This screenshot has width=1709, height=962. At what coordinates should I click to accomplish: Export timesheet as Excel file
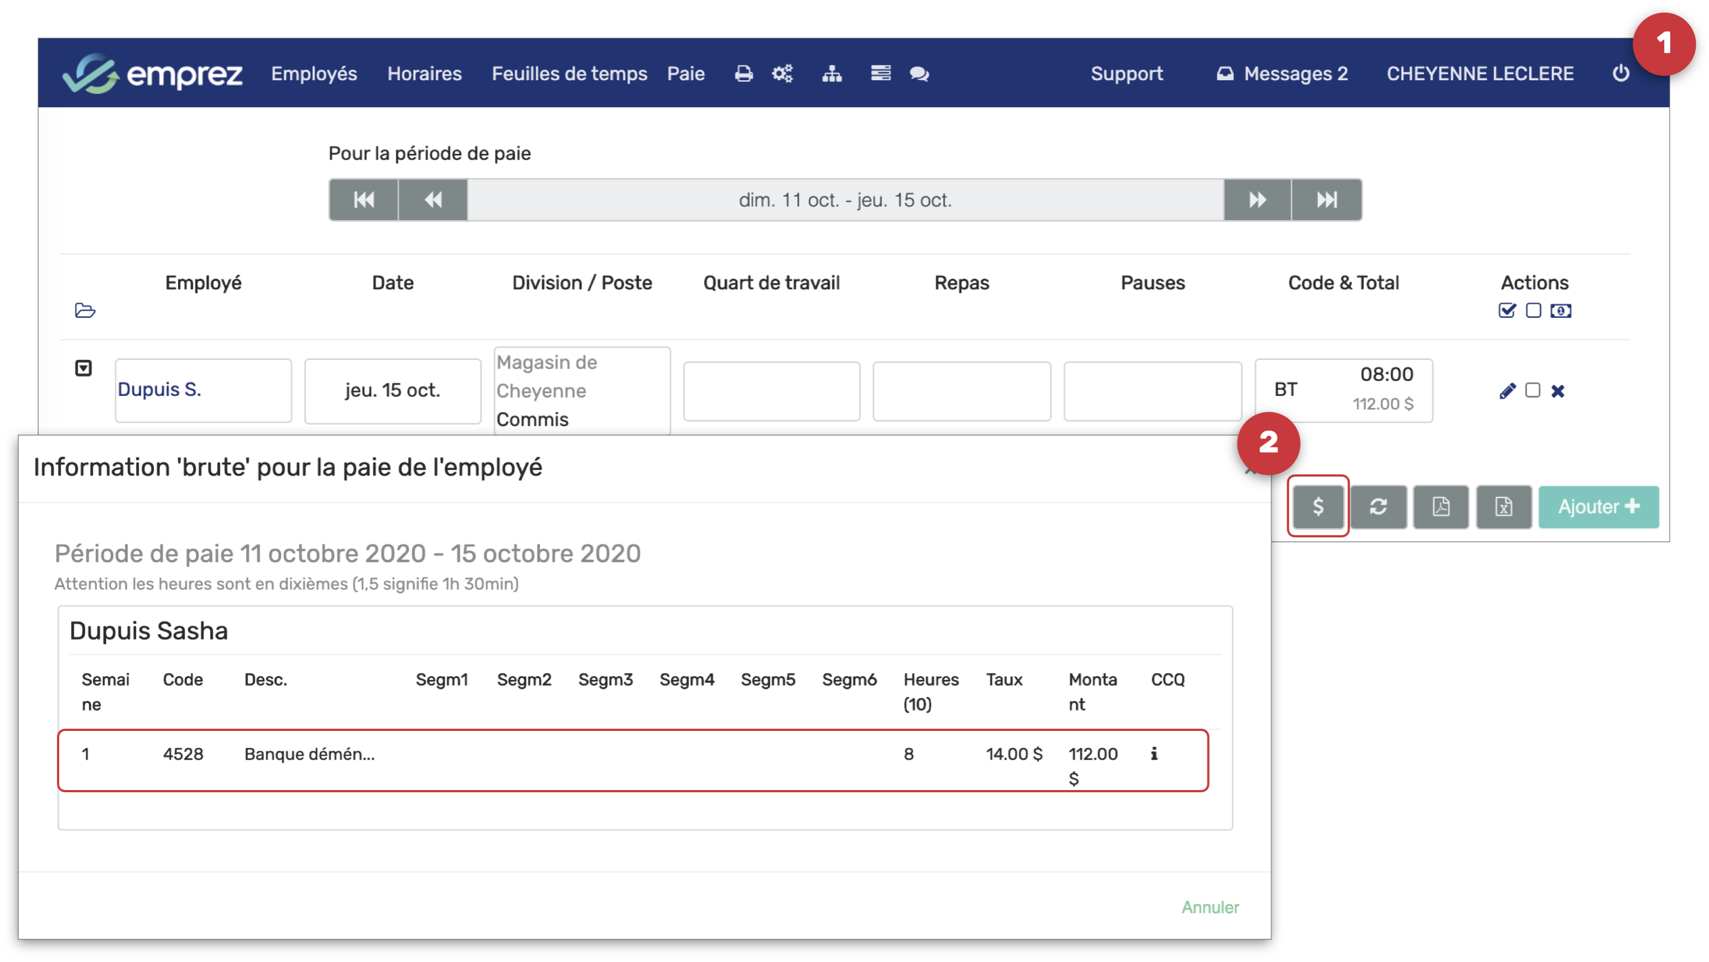pos(1503,507)
